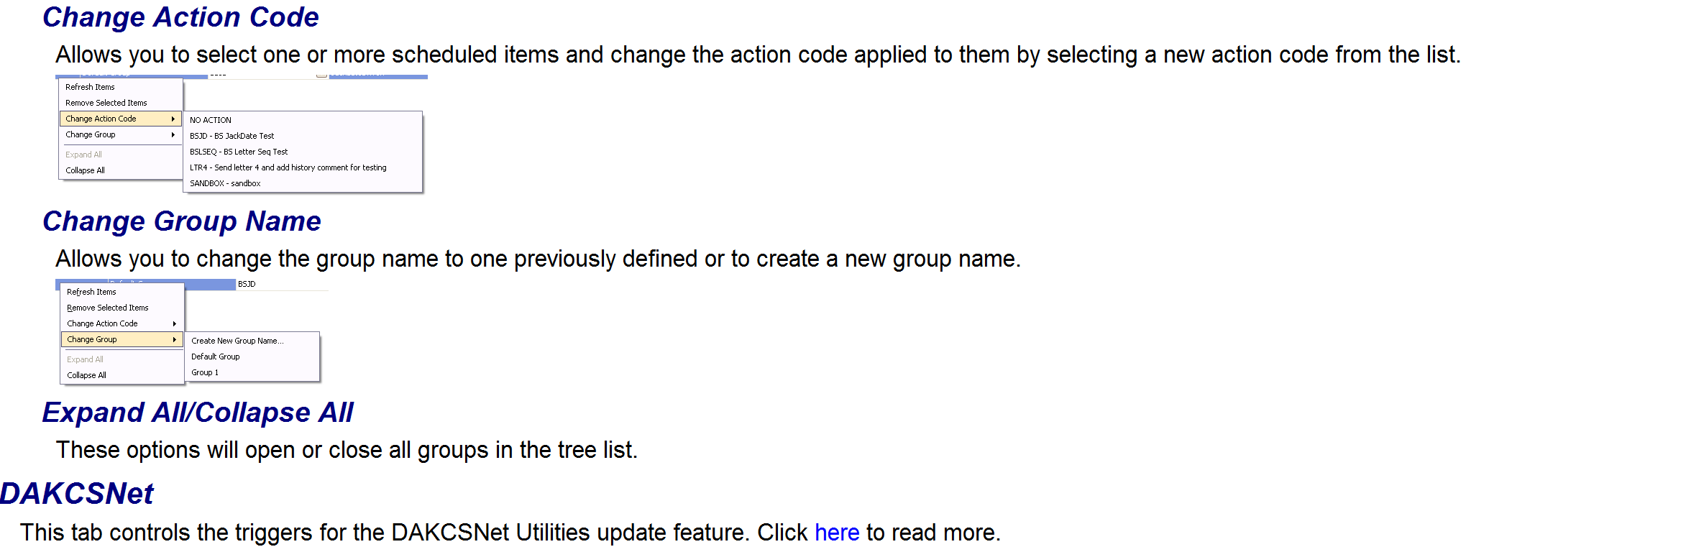Choose the SANDBOX - sandbox action code
This screenshot has width=1691, height=552.
pos(225,183)
